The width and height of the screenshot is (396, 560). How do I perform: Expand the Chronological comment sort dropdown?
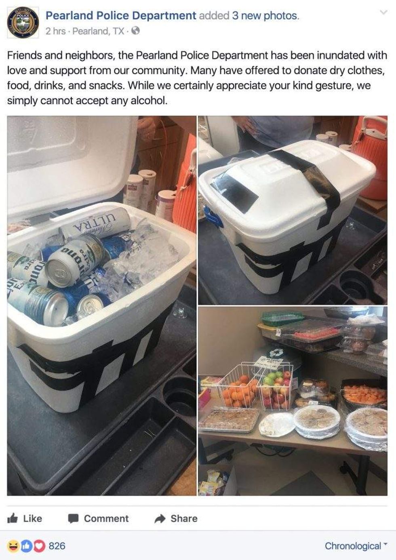pos(356,546)
